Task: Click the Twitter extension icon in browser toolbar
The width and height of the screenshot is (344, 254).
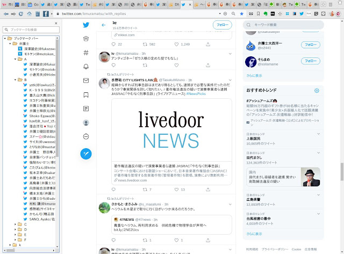Action: pos(302,14)
